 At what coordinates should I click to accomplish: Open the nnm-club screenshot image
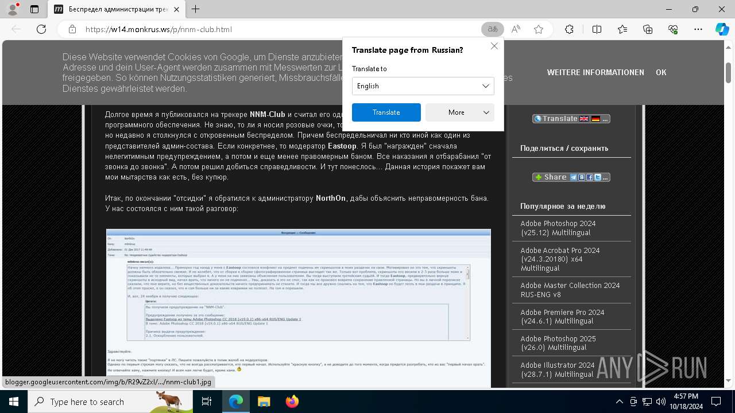coord(299,308)
